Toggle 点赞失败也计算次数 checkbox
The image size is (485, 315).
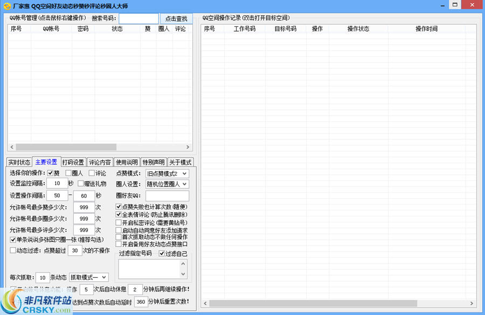coord(119,206)
